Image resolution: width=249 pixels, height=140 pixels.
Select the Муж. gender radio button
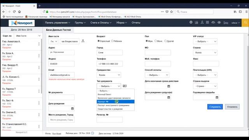[x=147, y=41]
